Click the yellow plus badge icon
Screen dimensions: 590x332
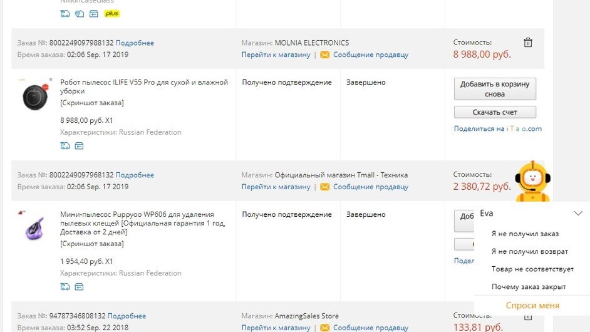pyautogui.click(x=111, y=14)
